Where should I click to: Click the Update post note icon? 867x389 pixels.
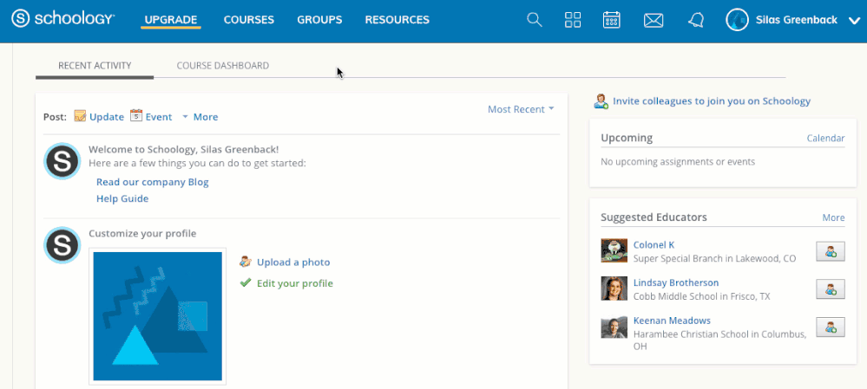click(80, 116)
